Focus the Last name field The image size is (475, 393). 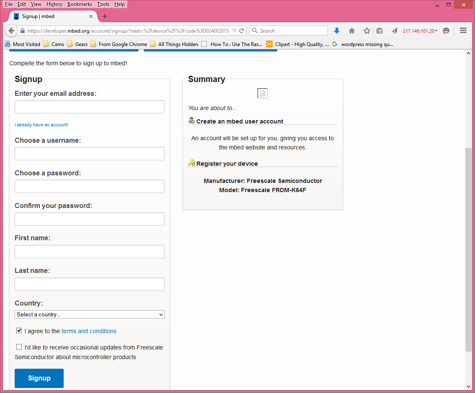point(90,284)
